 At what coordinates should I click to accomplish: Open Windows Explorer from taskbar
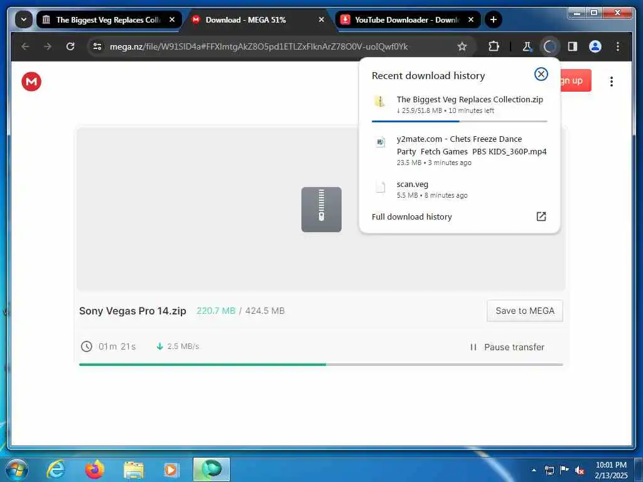click(x=134, y=469)
